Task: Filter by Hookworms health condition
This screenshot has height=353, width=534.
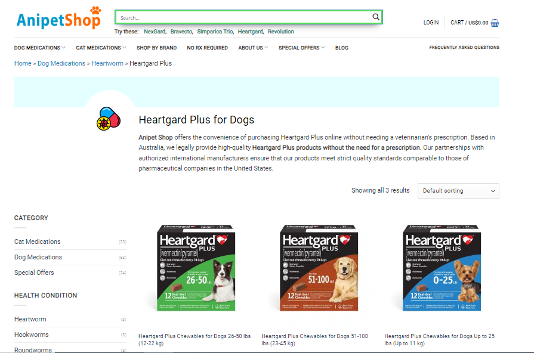Action: (32, 335)
